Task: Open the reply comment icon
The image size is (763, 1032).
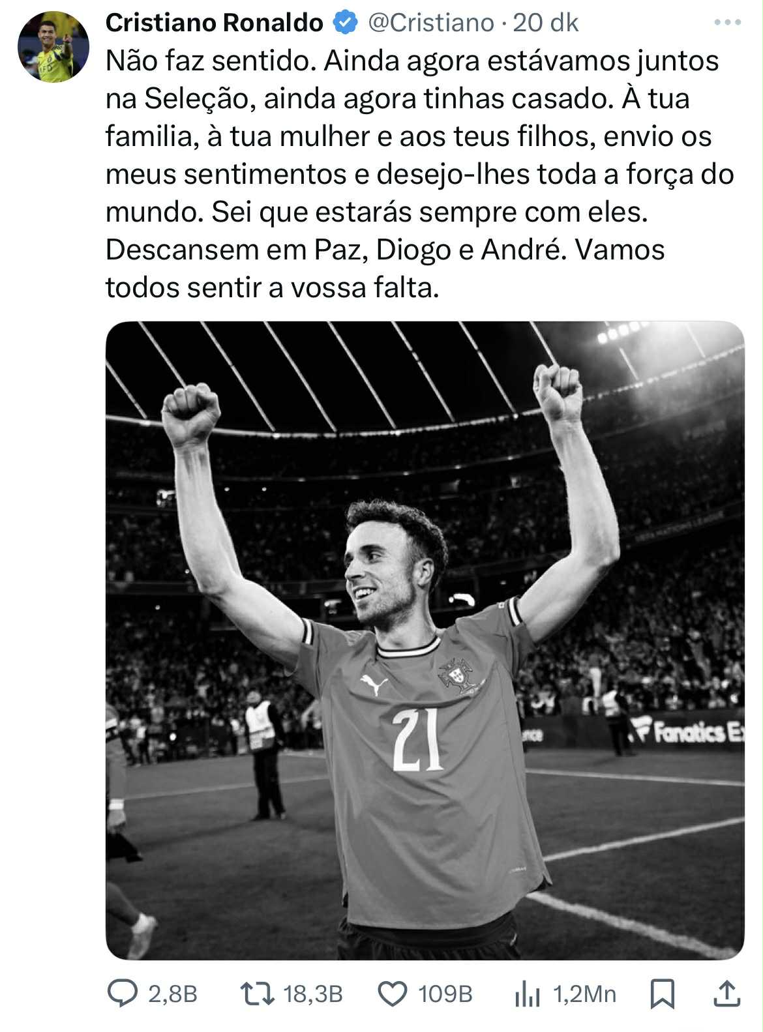Action: click(122, 994)
